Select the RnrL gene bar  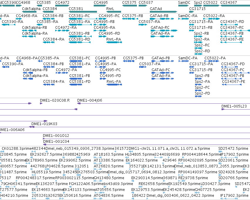(x=114, y=12)
